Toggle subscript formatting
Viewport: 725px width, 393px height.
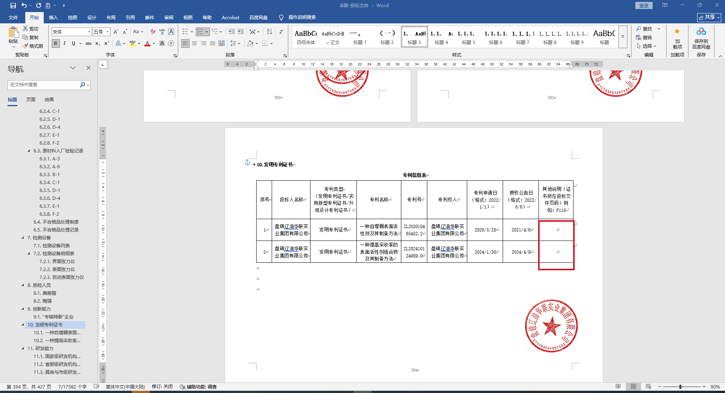point(98,43)
